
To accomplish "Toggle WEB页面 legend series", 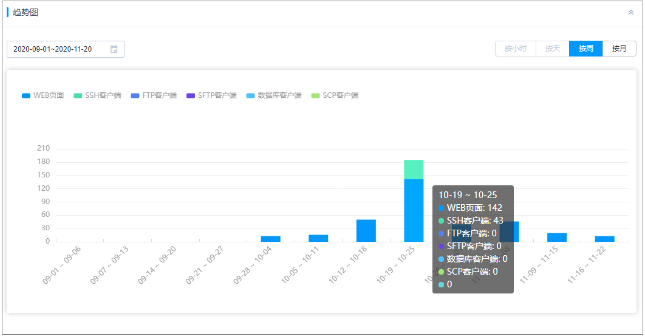I will click(43, 95).
